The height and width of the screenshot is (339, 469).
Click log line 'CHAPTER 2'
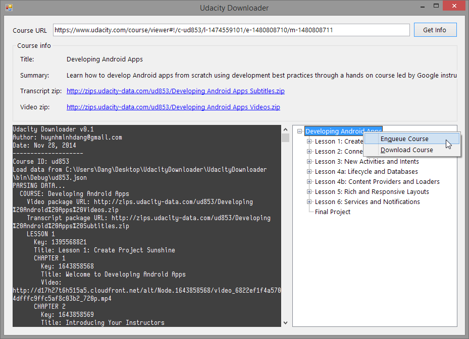(49, 306)
